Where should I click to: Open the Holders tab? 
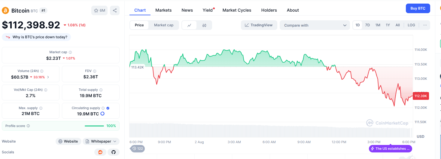coord(269,10)
